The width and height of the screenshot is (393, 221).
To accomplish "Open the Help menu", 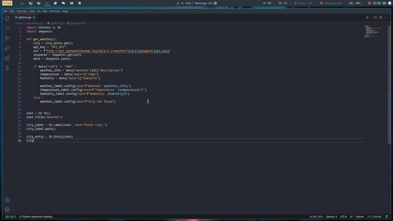I will (64, 11).
